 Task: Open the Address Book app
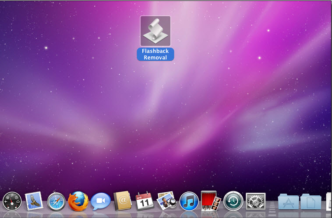point(123,201)
